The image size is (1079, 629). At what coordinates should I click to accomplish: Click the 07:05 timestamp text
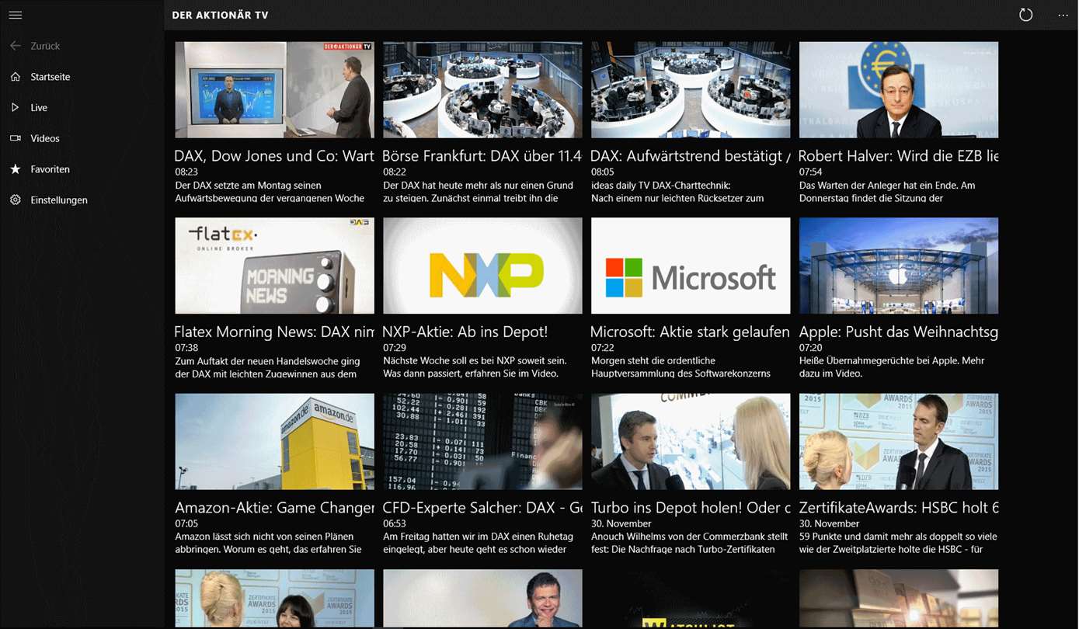click(186, 524)
